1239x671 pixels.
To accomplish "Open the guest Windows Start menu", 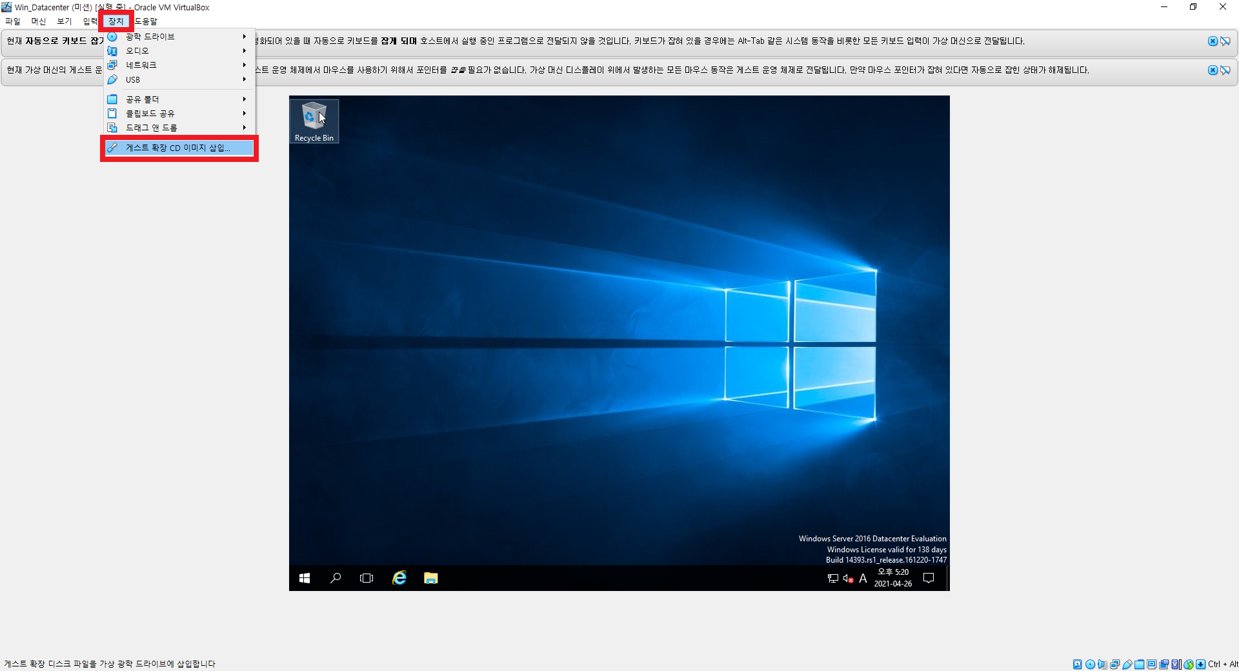I will pyautogui.click(x=305, y=578).
